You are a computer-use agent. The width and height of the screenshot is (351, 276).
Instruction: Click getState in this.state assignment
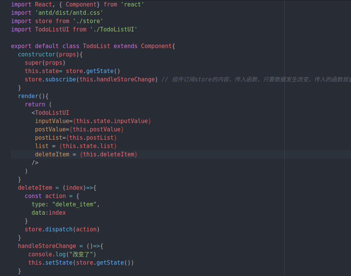[x=100, y=71]
